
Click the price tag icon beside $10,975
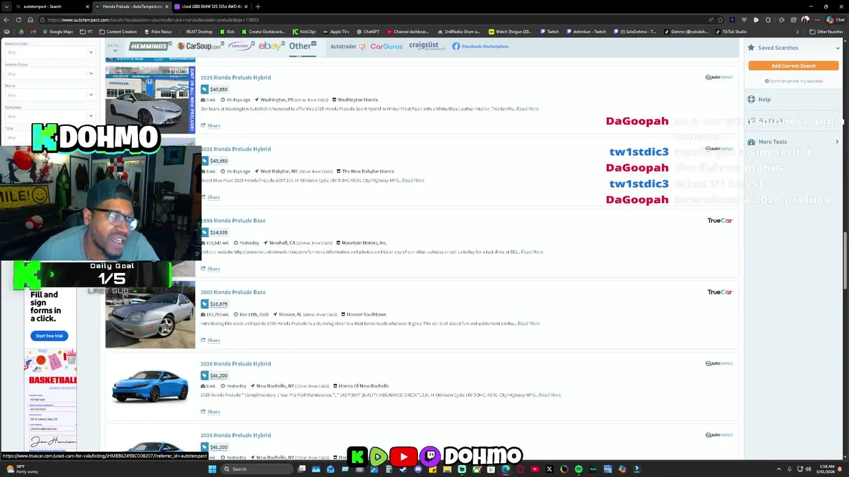[x=204, y=304]
